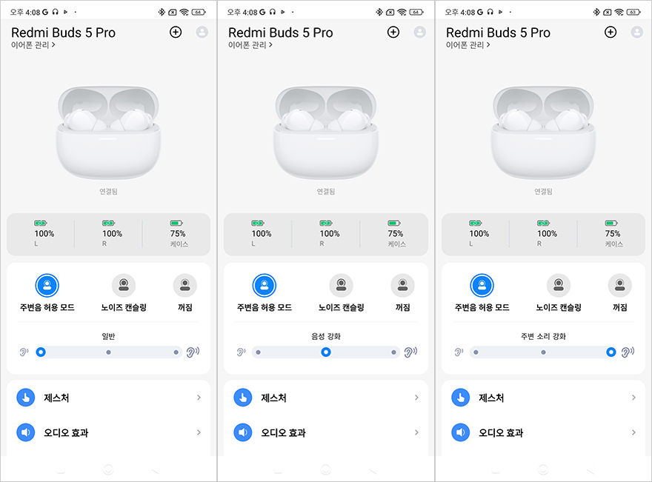Tap the earbuds case image on the 일반 screen

tap(108, 133)
